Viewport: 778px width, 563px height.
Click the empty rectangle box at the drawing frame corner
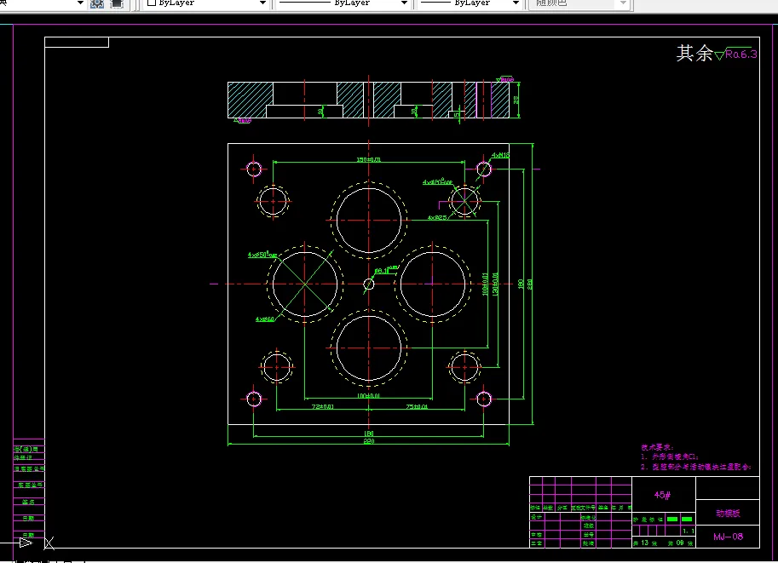[77, 43]
